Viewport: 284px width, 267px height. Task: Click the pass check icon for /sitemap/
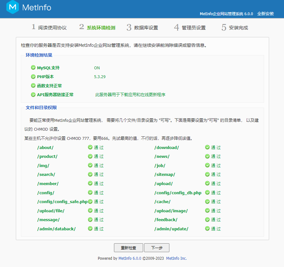tap(207, 175)
